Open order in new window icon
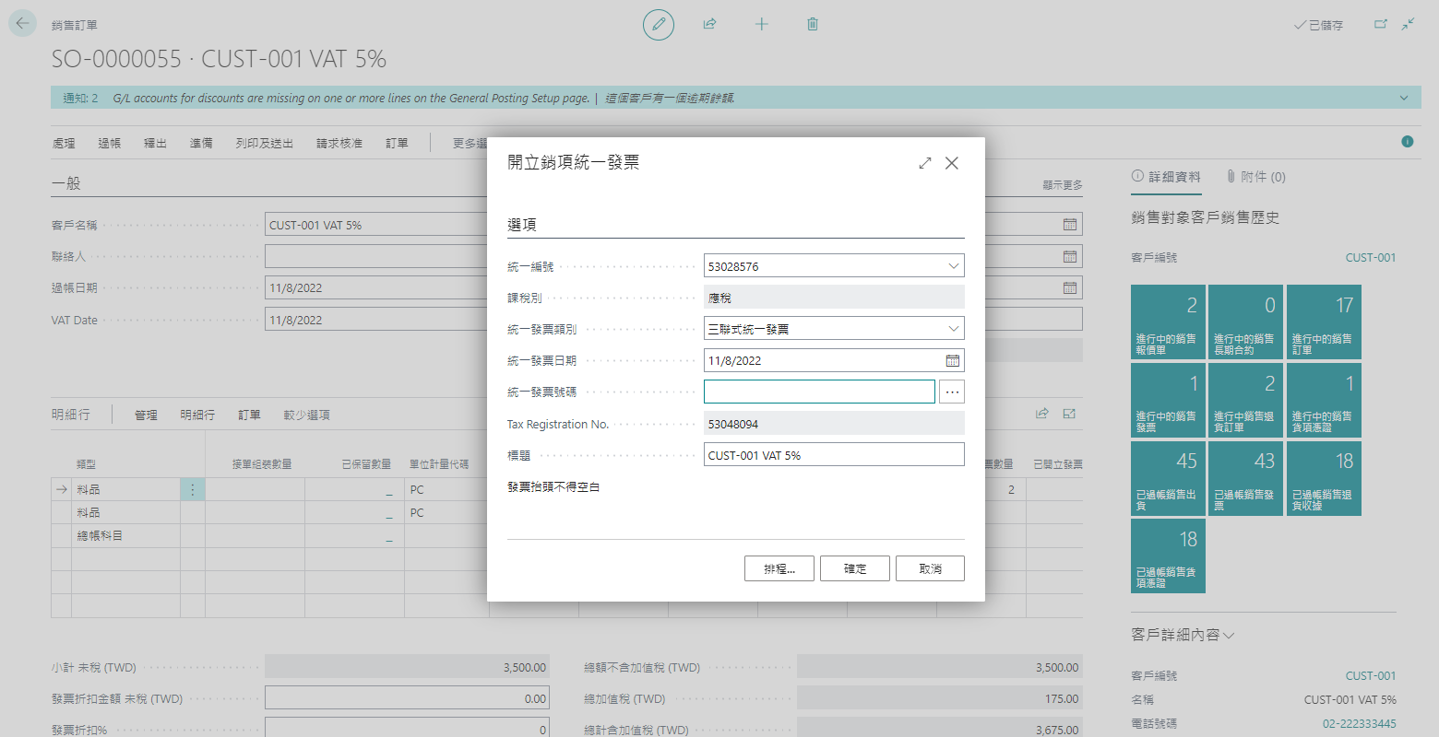 click(x=1381, y=24)
